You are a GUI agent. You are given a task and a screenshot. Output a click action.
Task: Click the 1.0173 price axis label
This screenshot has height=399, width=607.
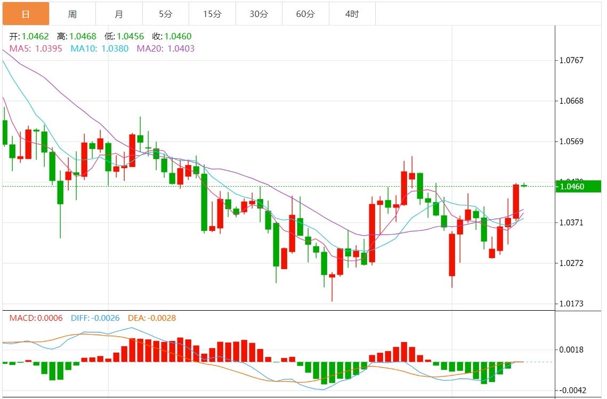pos(572,304)
